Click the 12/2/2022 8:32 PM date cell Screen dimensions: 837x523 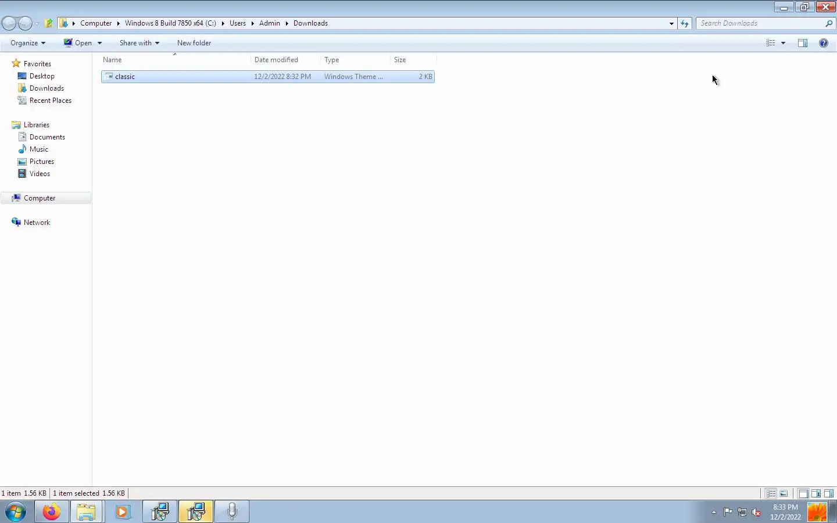point(282,77)
